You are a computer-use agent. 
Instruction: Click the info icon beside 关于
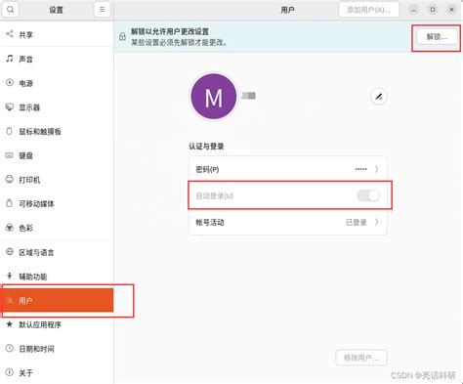tap(10, 372)
